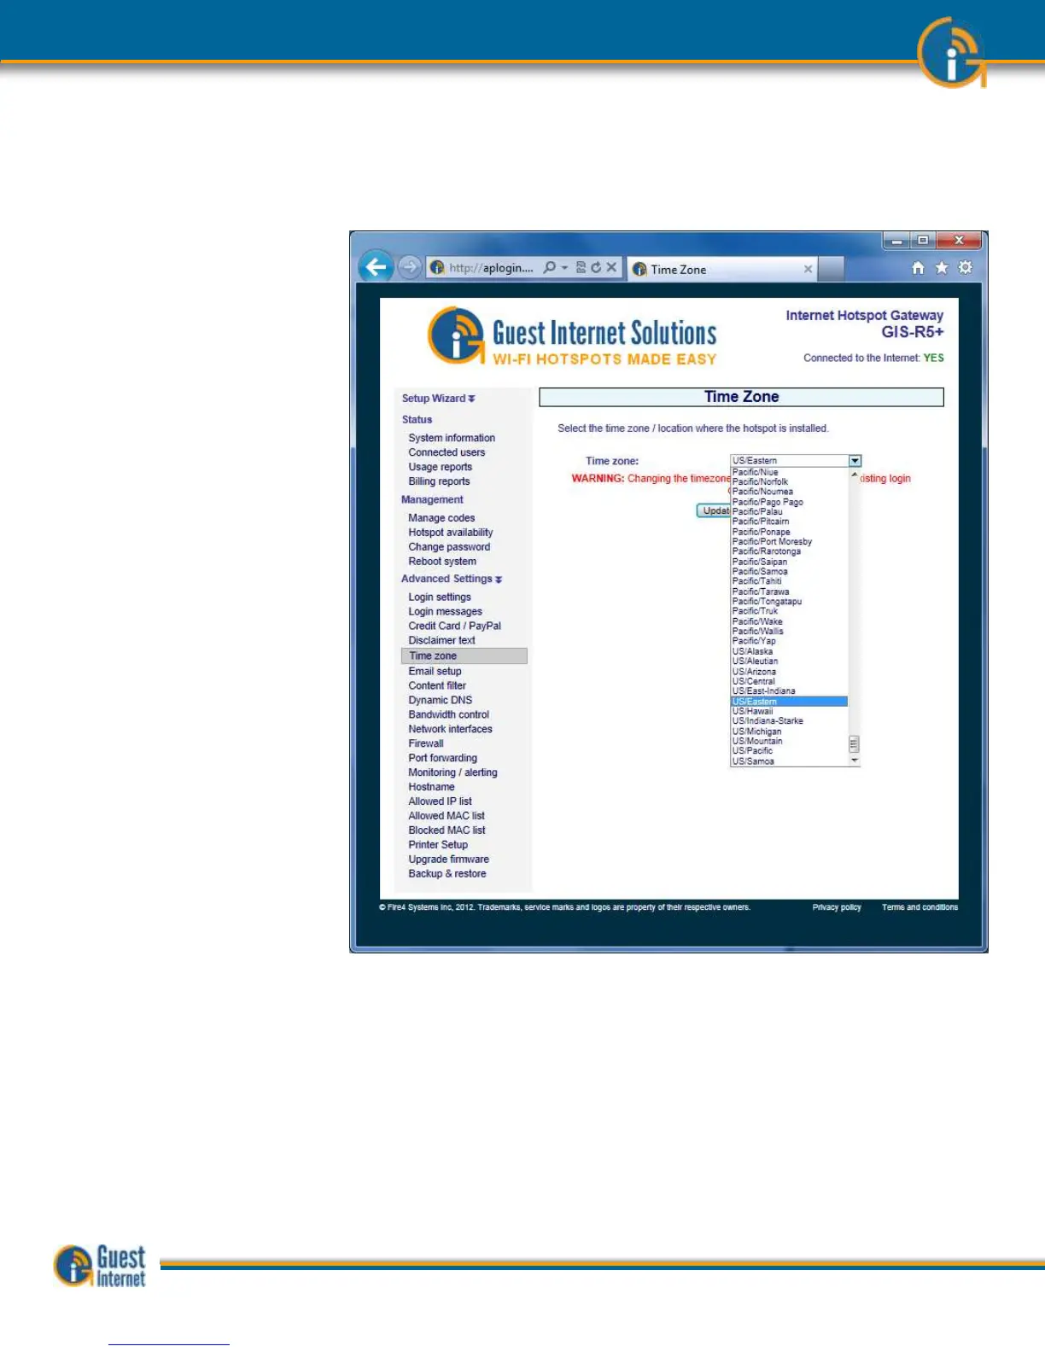Open Manage codes page
Screen dimensions: 1045x1352
point(441,518)
